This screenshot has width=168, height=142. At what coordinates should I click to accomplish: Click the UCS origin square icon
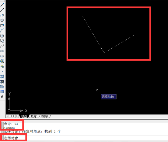(9, 111)
